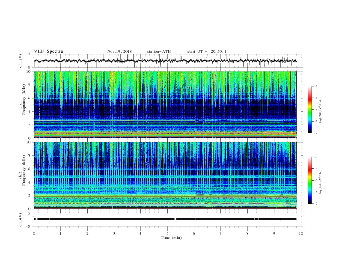
Task: Click inside the ch.1 spectrogram panel
Action: (165, 104)
